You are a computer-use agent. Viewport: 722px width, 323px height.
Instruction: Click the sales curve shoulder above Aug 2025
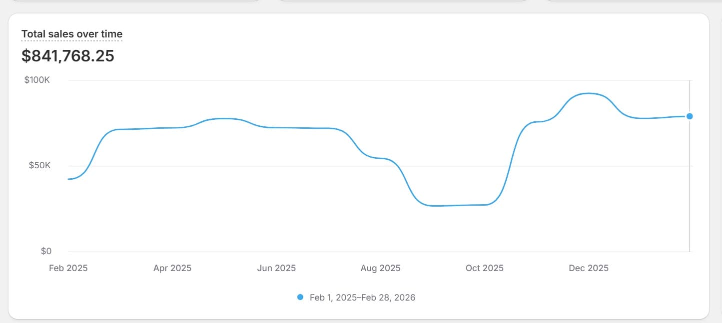coord(381,158)
